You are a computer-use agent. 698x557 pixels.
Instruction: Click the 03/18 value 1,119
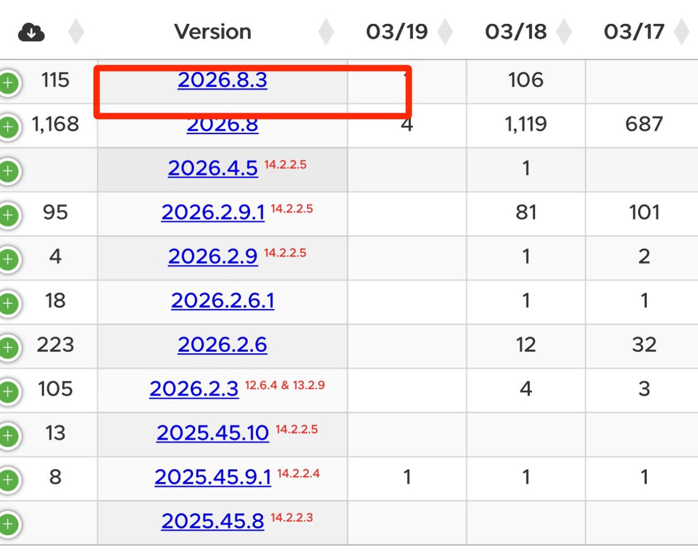tap(526, 125)
